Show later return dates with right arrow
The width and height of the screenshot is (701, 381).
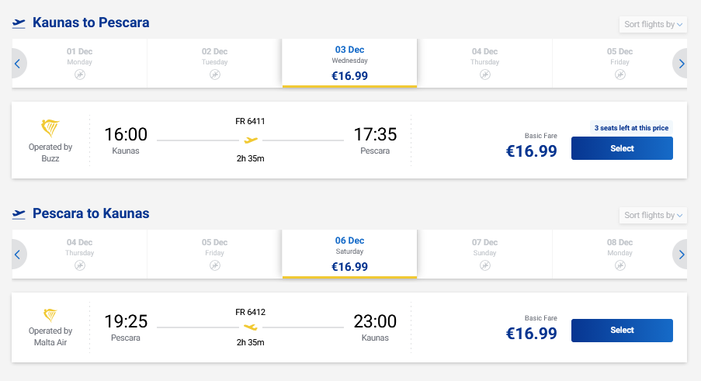681,254
